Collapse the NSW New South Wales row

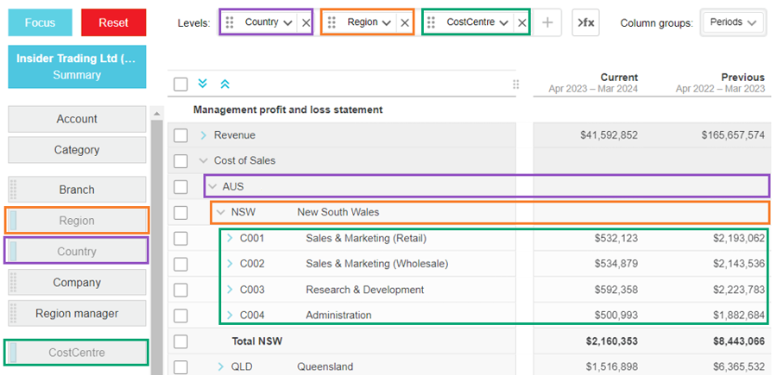click(221, 212)
